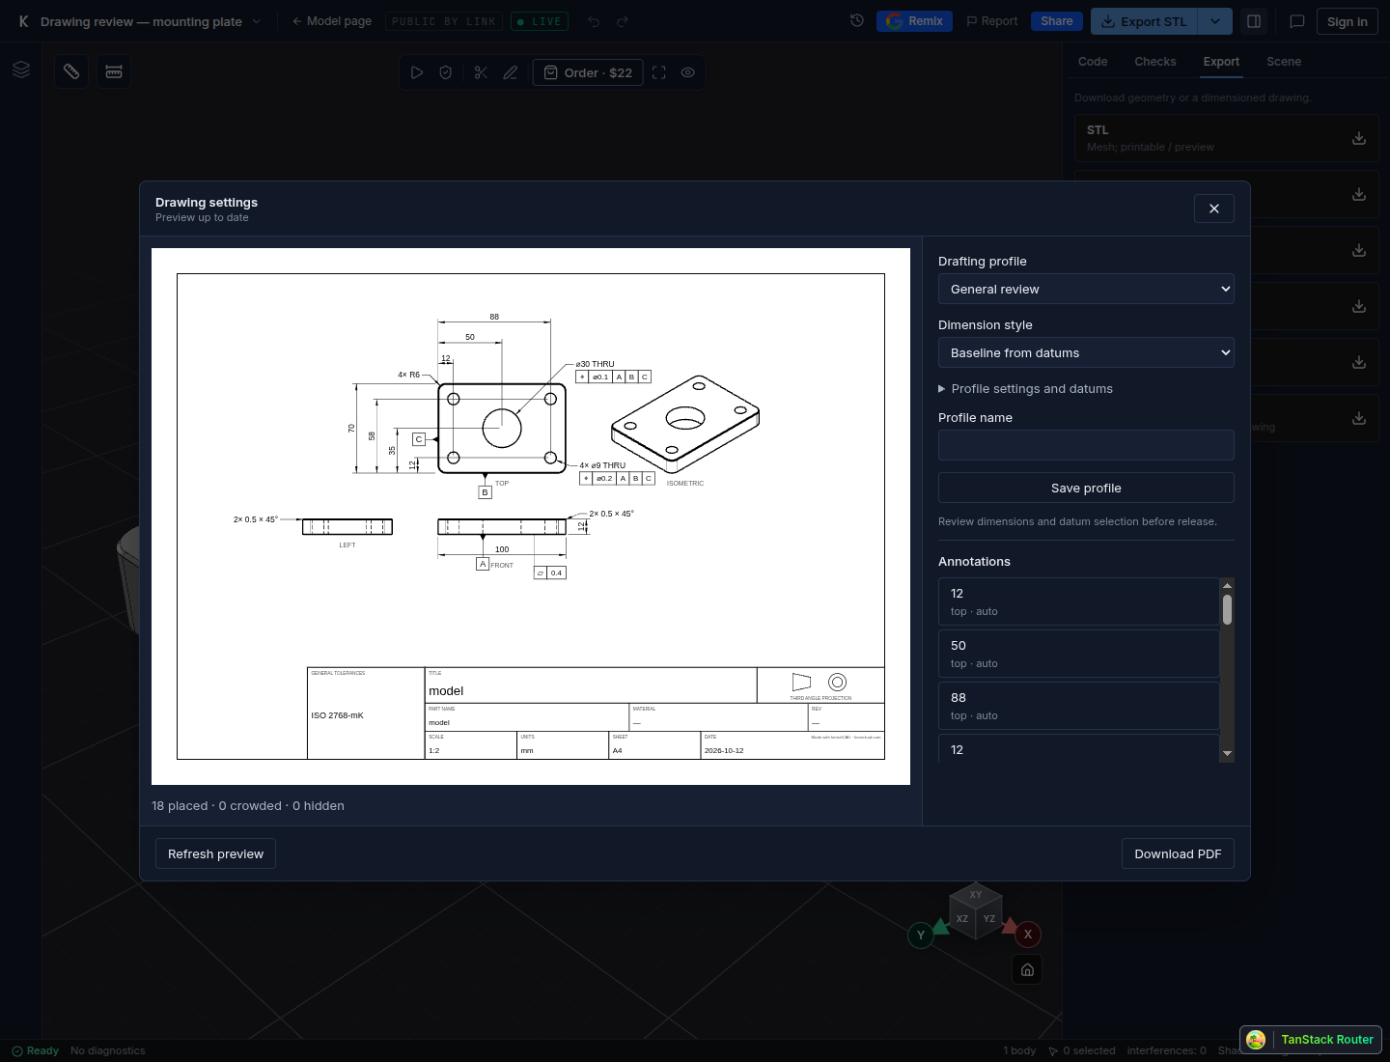
Task: Click the play run icon
Action: 417,72
